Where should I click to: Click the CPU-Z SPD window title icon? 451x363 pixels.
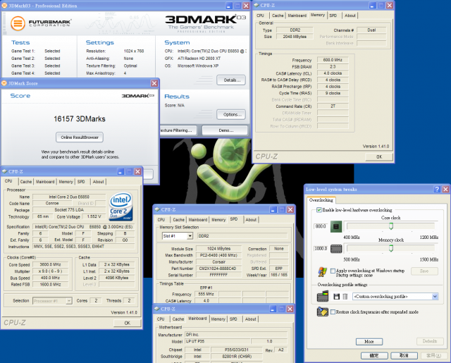point(157,209)
